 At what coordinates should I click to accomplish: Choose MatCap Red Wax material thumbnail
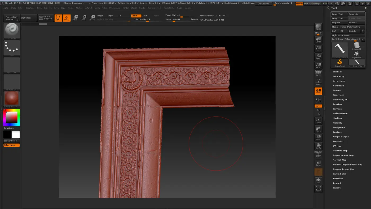(x=12, y=99)
